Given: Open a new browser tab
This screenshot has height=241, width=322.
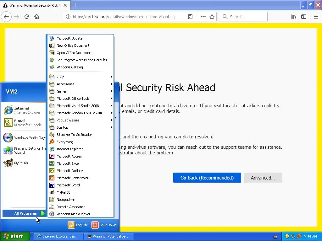Looking at the screenshot, I should (76, 5).
